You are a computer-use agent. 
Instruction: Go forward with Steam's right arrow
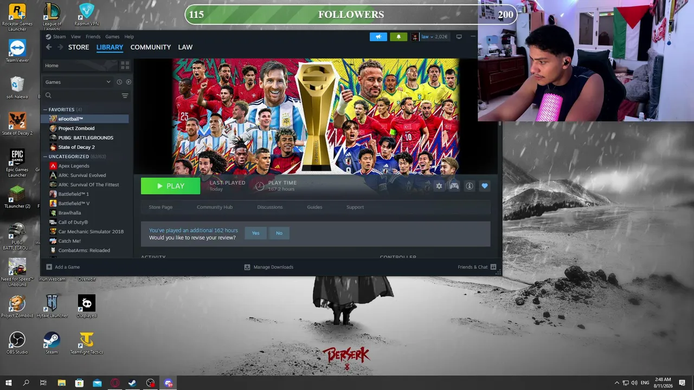pyautogui.click(x=59, y=47)
